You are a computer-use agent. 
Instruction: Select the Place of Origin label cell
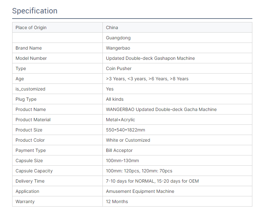pos(57,28)
